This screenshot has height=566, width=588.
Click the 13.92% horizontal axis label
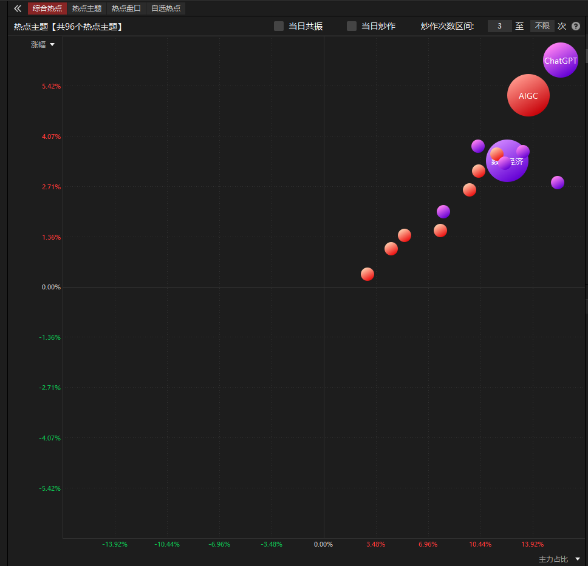532,544
